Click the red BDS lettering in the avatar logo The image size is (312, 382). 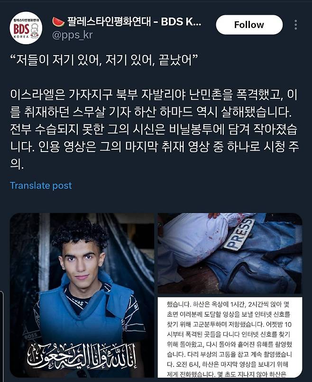[21, 29]
